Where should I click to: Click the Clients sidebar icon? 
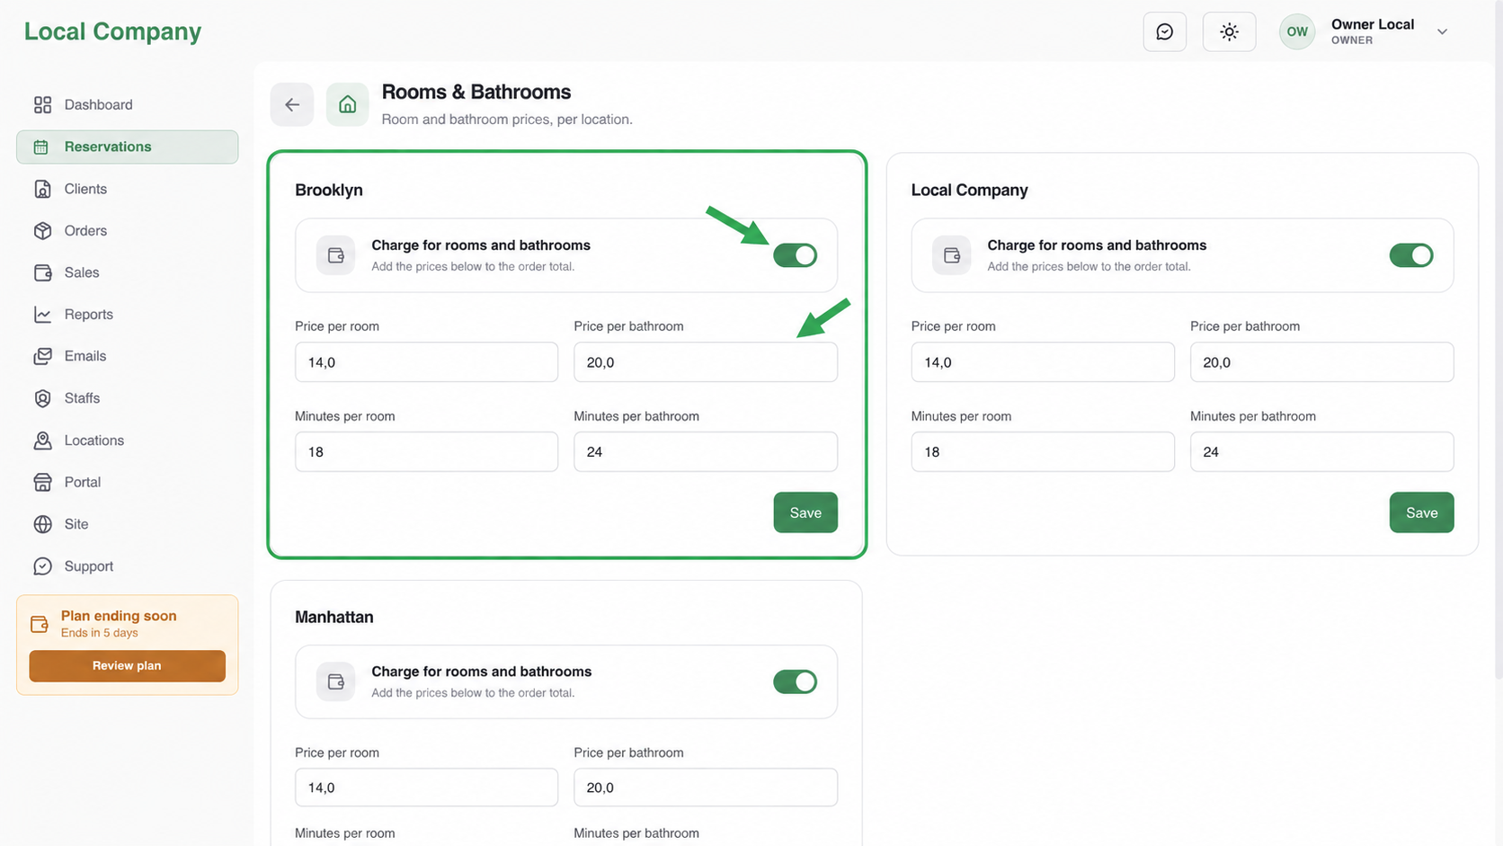(42, 189)
